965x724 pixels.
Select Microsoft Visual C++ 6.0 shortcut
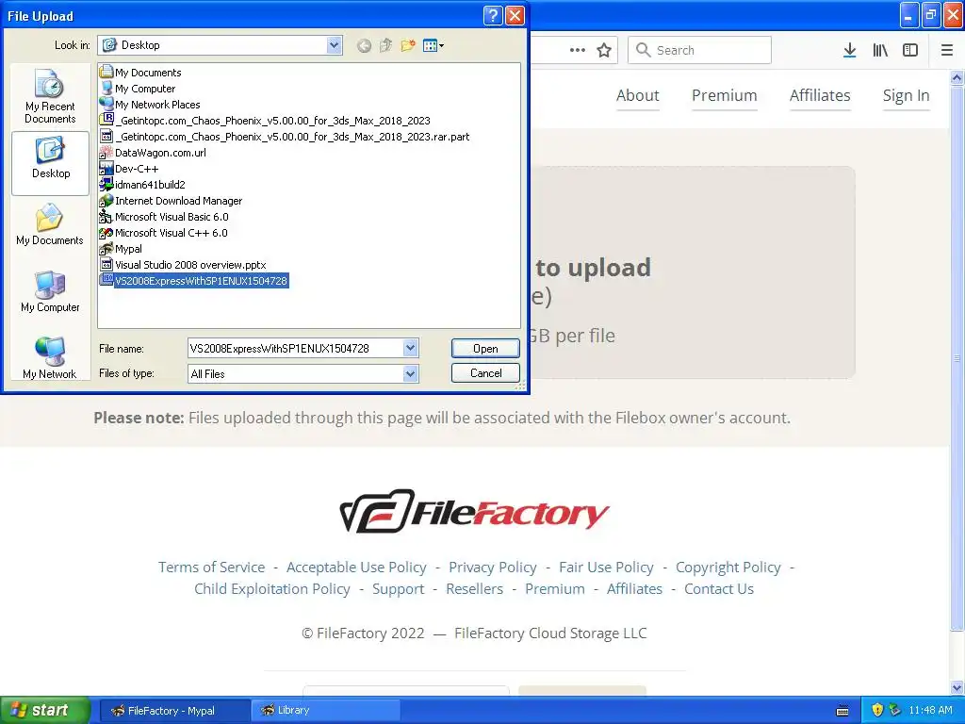point(164,233)
